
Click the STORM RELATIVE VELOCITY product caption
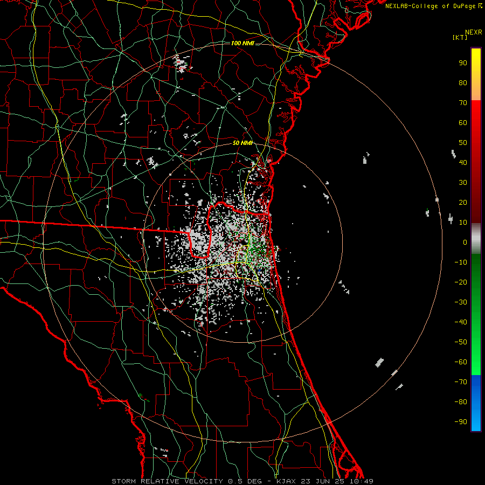[167, 481]
